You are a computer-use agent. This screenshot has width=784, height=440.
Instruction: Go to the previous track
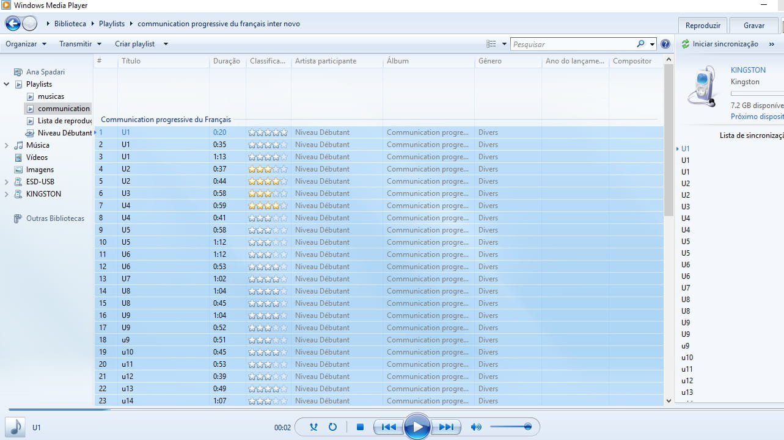(389, 427)
